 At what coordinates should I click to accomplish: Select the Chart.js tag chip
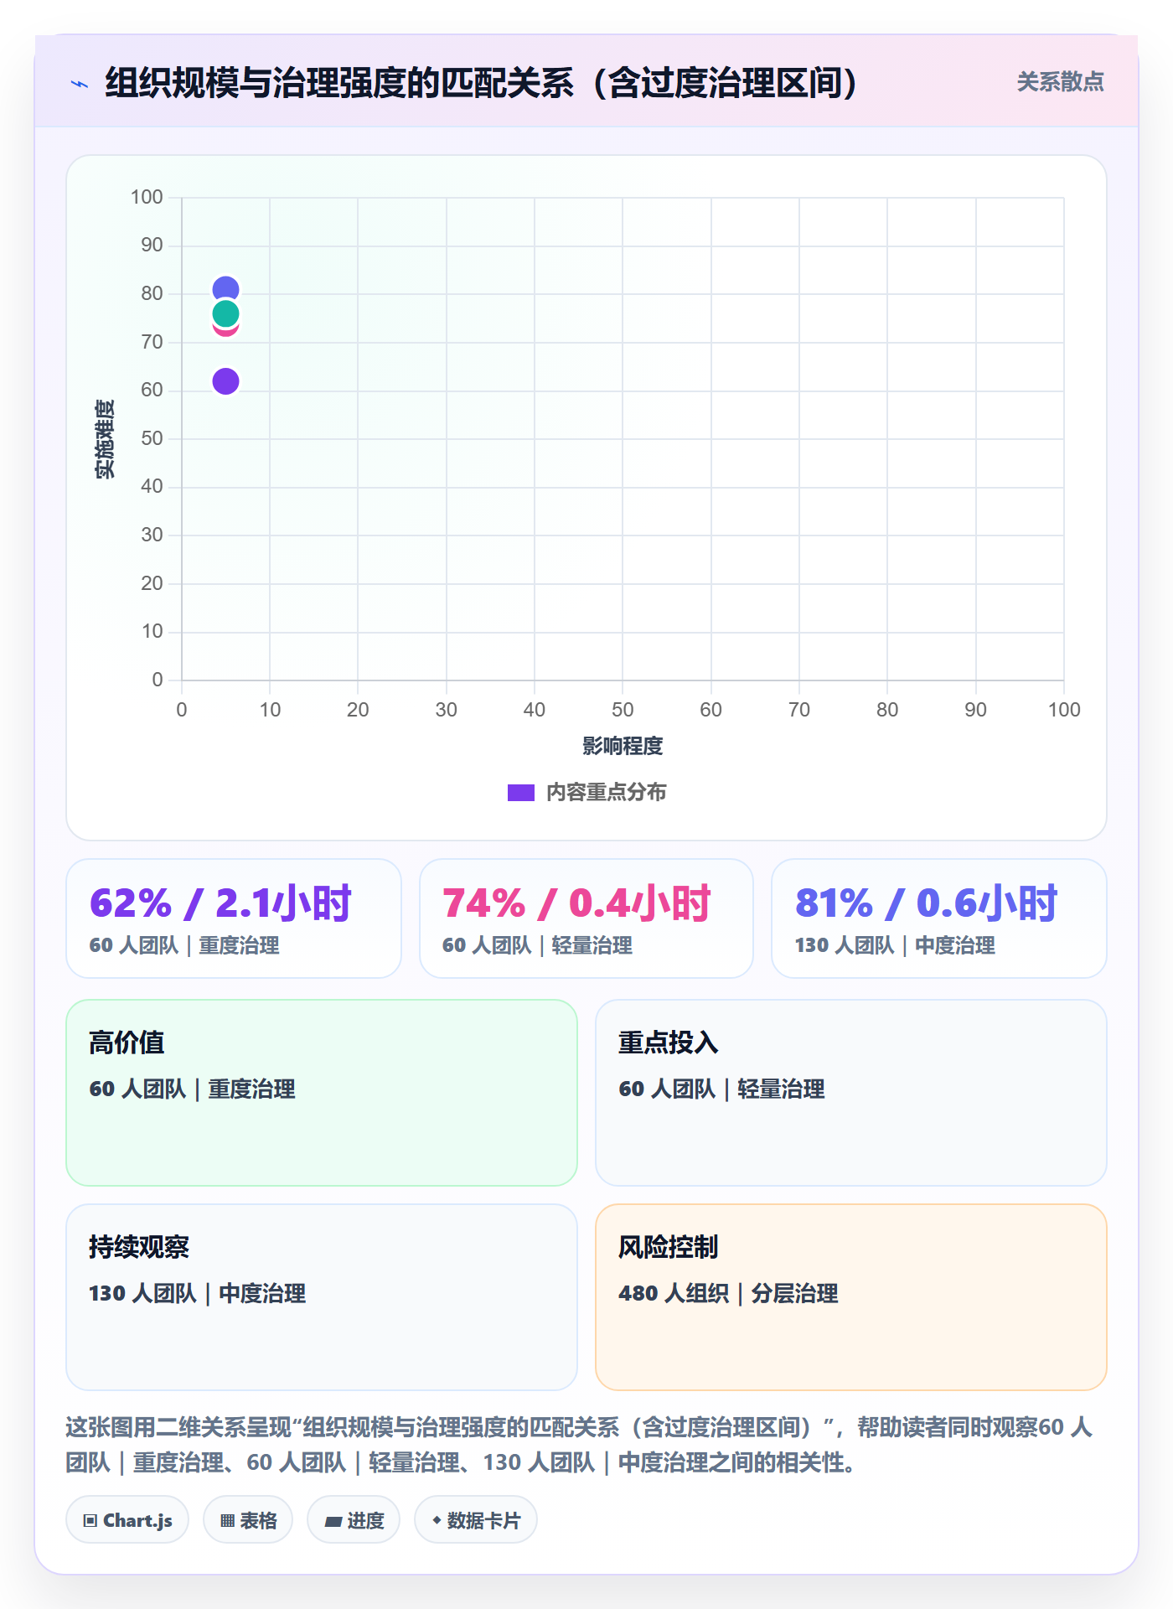(127, 1520)
